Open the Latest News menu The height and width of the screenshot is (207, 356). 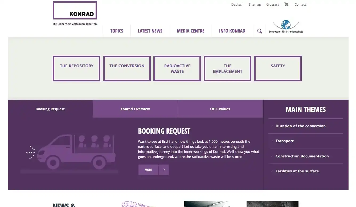tap(150, 31)
